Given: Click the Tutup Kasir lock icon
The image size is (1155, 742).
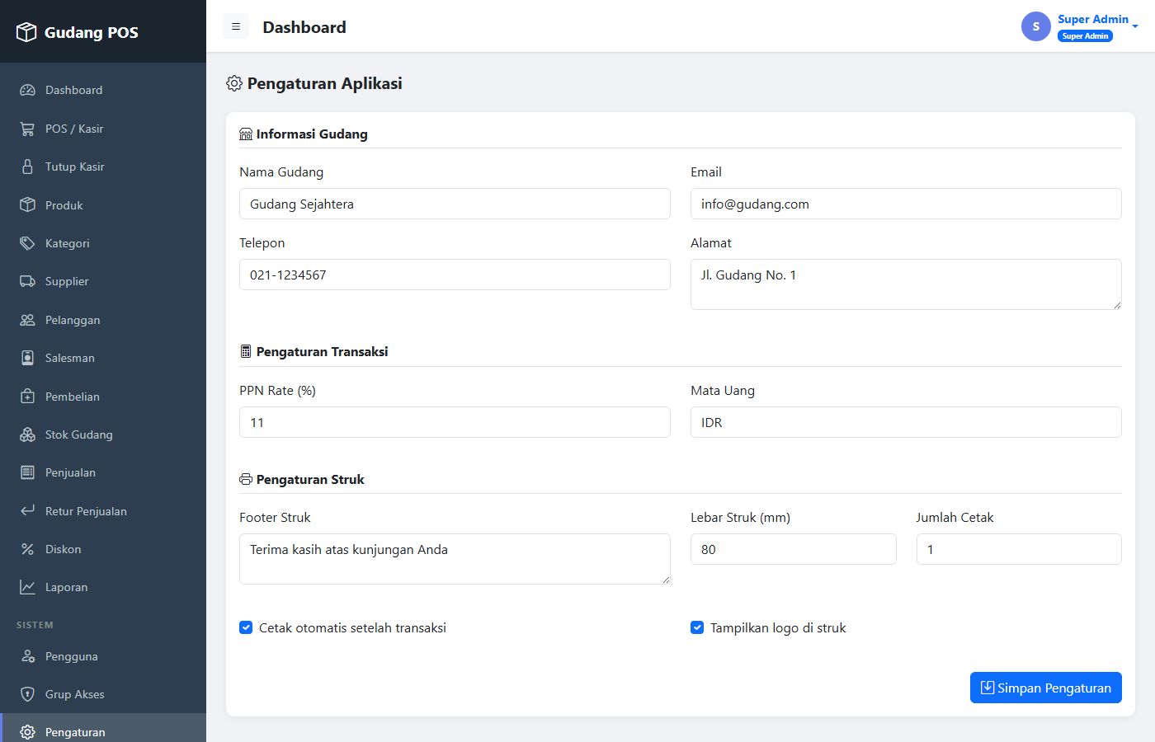Looking at the screenshot, I should pos(27,167).
